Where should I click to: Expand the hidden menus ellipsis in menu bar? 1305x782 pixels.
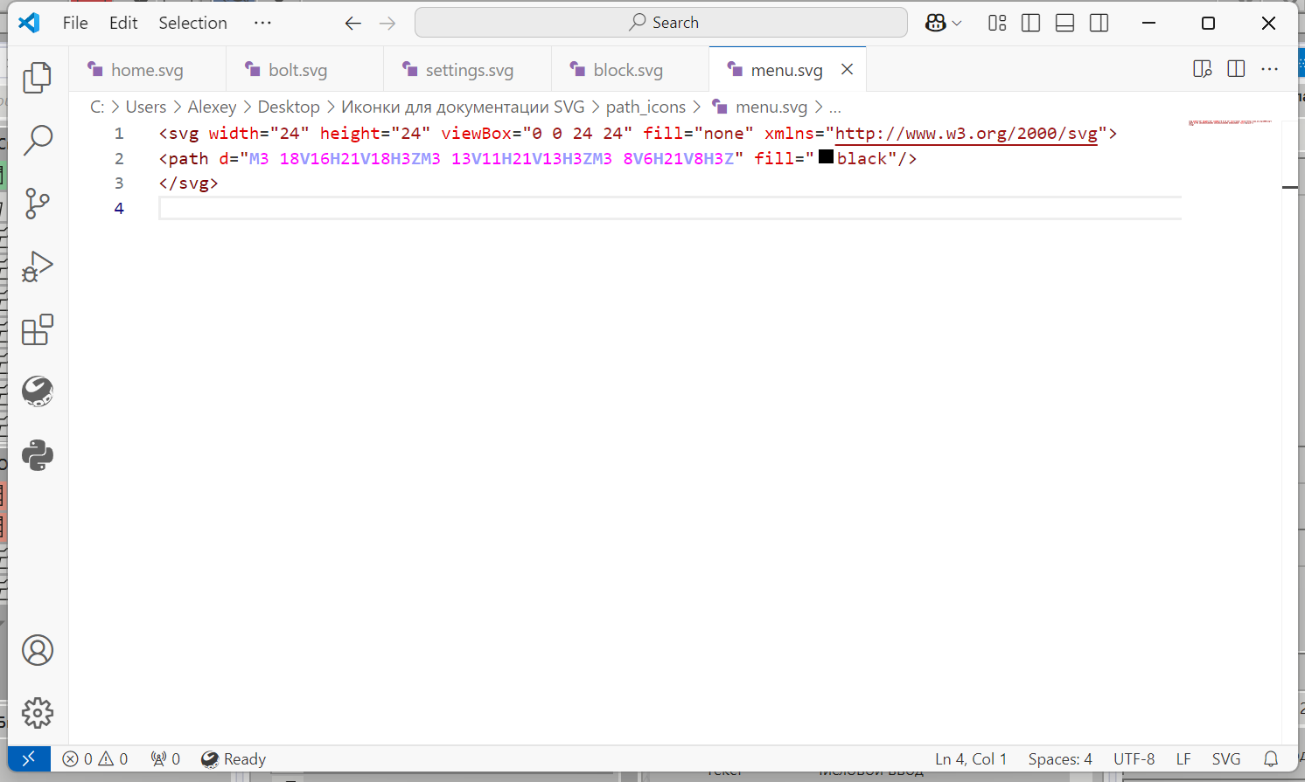point(262,23)
